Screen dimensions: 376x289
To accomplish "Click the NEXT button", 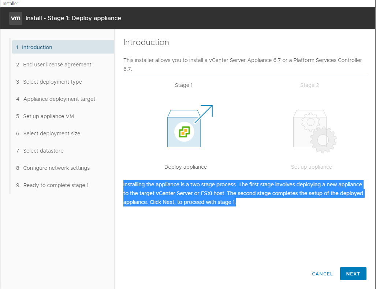I will [x=353, y=274].
